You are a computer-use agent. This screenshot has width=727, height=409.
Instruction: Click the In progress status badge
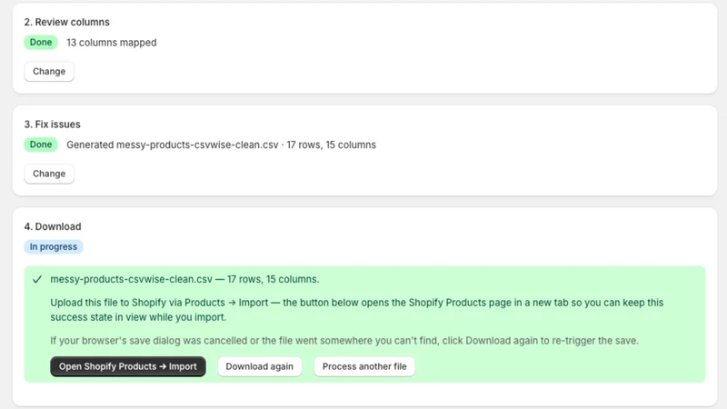coord(54,246)
